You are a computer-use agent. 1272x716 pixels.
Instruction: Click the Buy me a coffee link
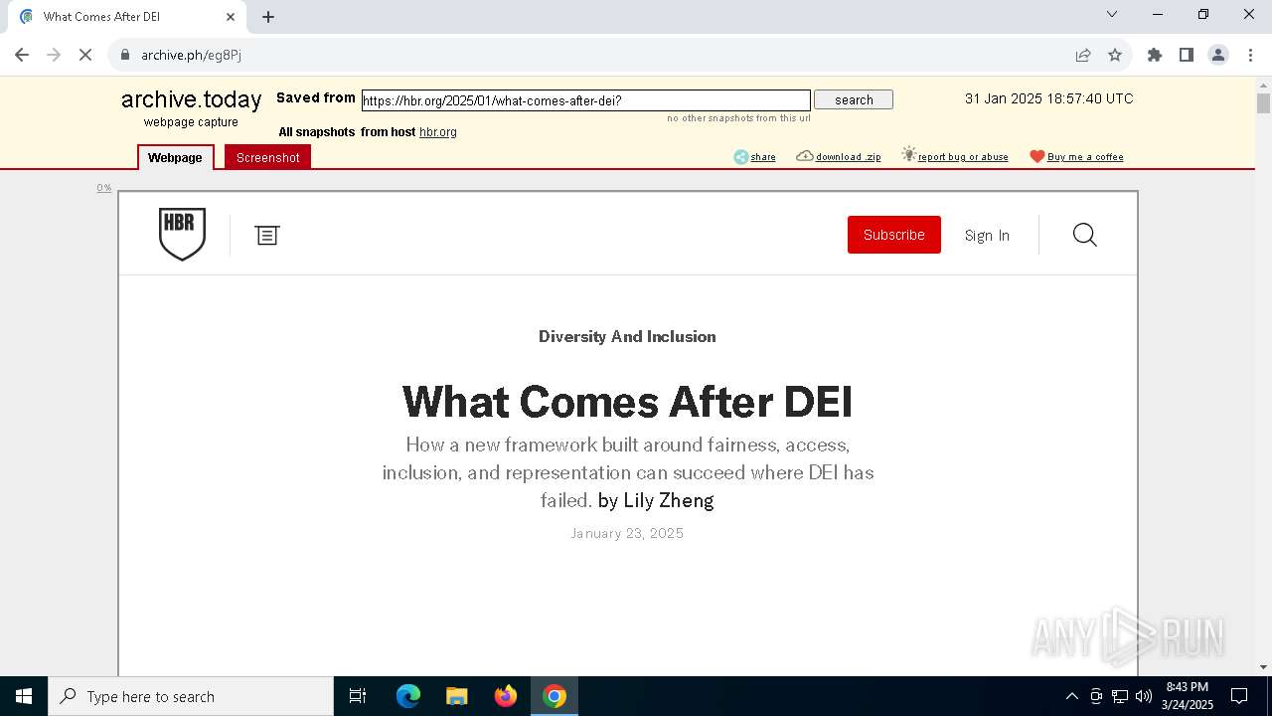click(x=1085, y=157)
